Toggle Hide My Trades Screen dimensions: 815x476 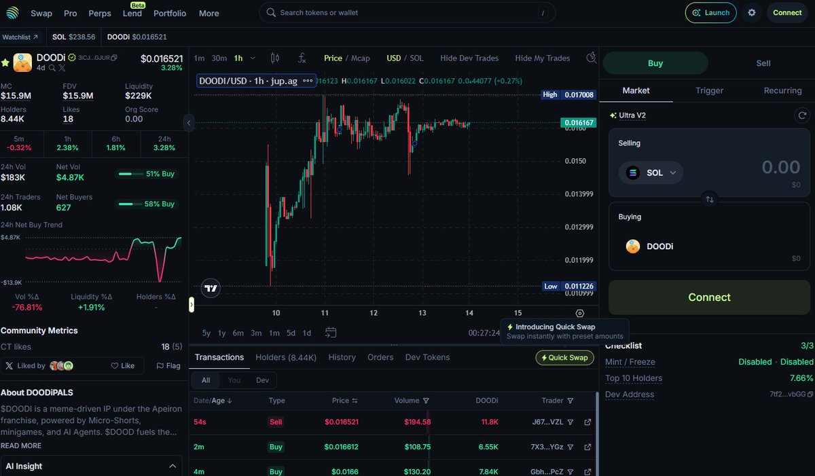point(543,58)
